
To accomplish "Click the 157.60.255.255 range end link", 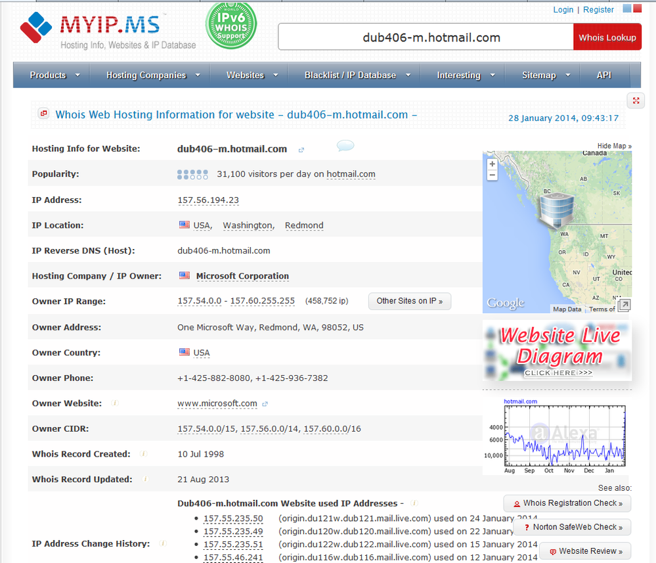I will (262, 301).
